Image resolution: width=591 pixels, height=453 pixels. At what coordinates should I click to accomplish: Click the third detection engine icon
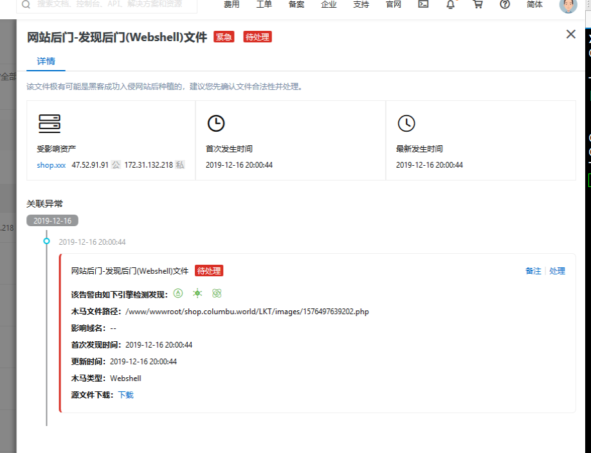click(217, 294)
